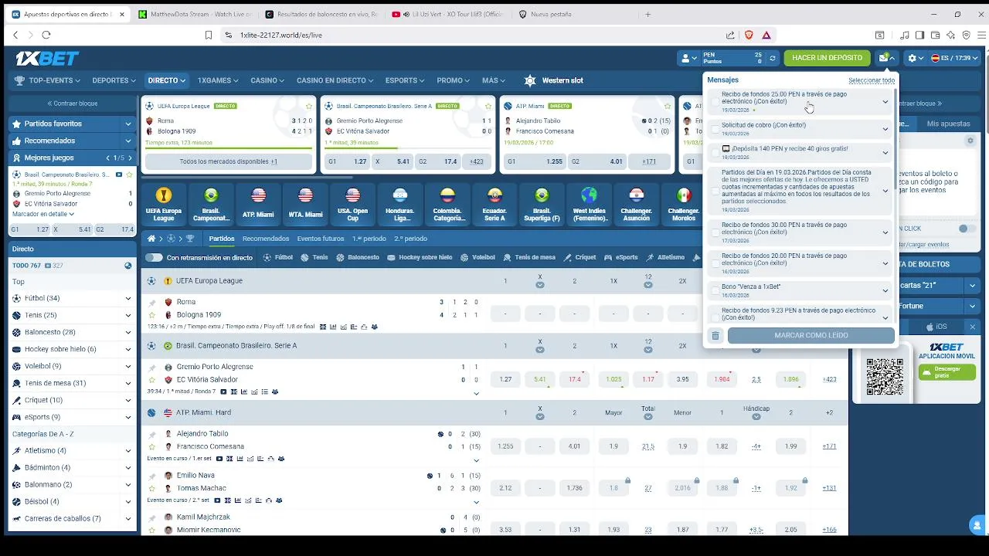The width and height of the screenshot is (989, 556).
Task: Switch to Eventos futuros tab
Action: pos(321,239)
